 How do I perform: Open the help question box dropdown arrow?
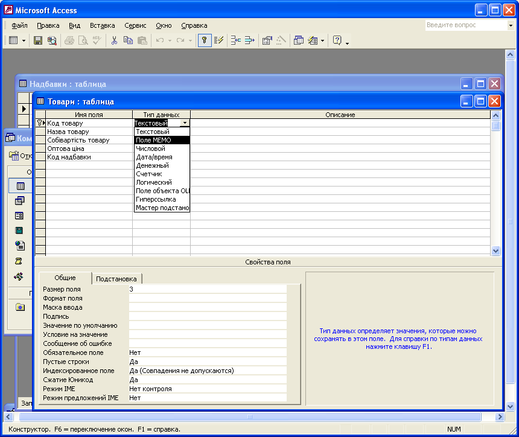511,25
